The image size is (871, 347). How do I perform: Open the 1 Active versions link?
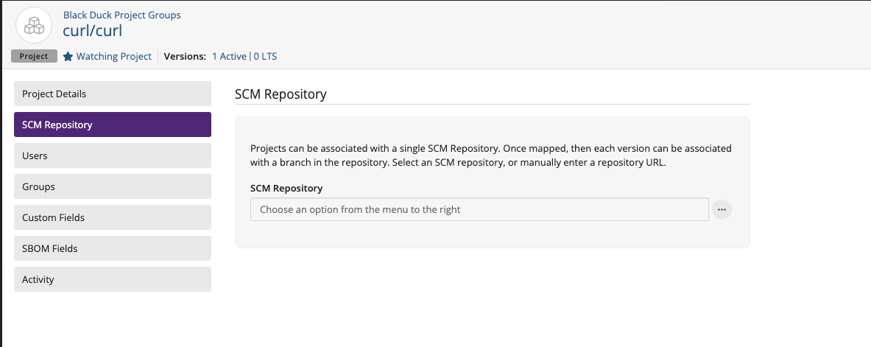(229, 56)
